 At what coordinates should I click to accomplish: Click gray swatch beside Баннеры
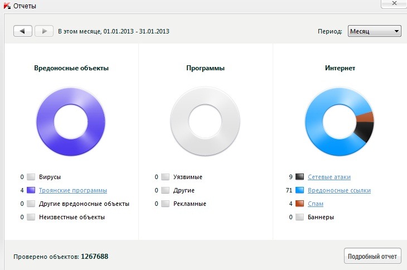click(300, 217)
